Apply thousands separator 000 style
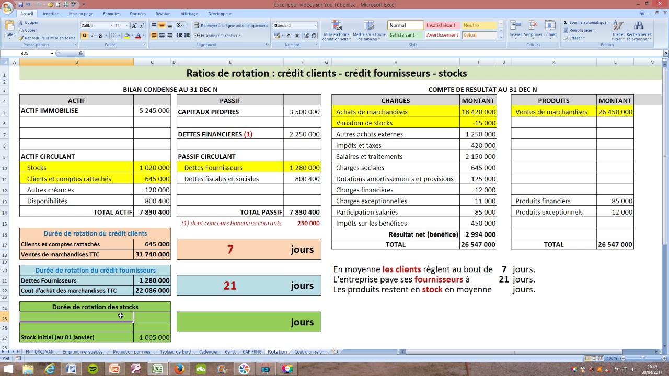This screenshot has width=669, height=376. (x=296, y=36)
